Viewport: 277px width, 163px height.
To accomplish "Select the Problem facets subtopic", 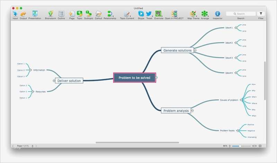I will 227,130.
